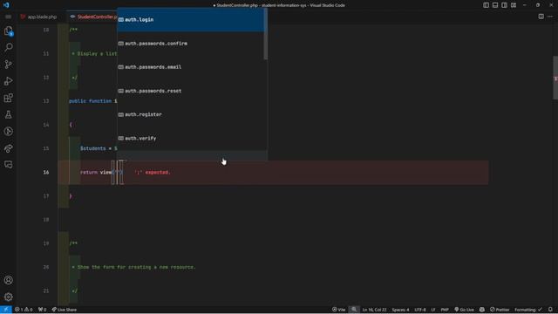The image size is (558, 314).
Task: Click the remote window indicator in status bar
Action: coord(6,310)
